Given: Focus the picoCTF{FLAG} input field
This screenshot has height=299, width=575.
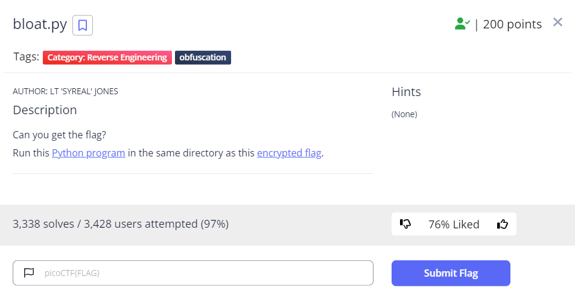Looking at the screenshot, I should pos(193,273).
